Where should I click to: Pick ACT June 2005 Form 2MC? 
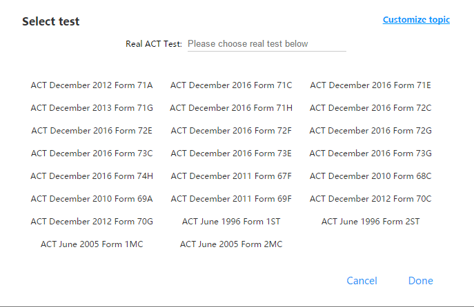tap(231, 244)
